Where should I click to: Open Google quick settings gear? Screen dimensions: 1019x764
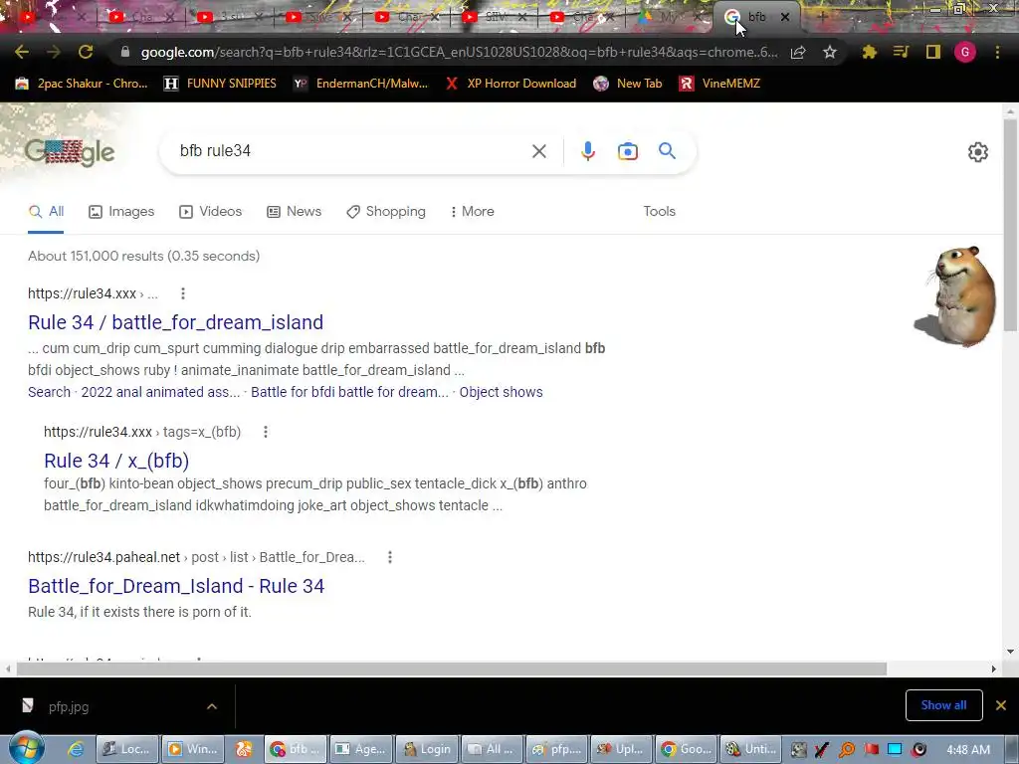click(x=977, y=152)
